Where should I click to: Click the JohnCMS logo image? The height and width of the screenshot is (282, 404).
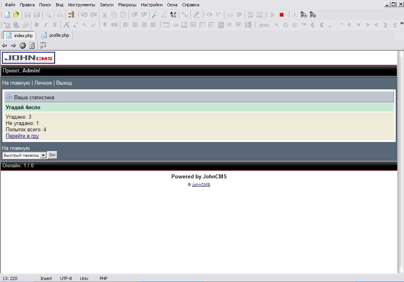(28, 58)
